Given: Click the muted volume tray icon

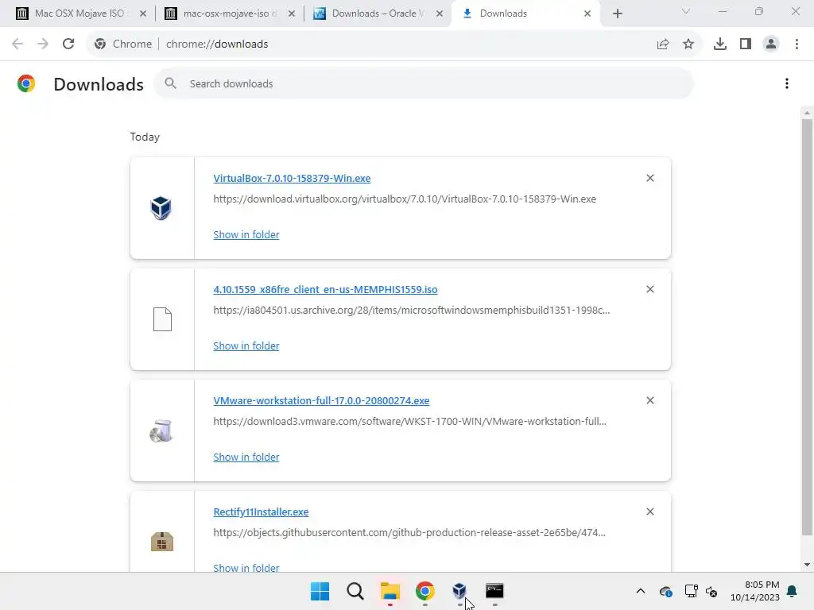Looking at the screenshot, I should pyautogui.click(x=711, y=591).
